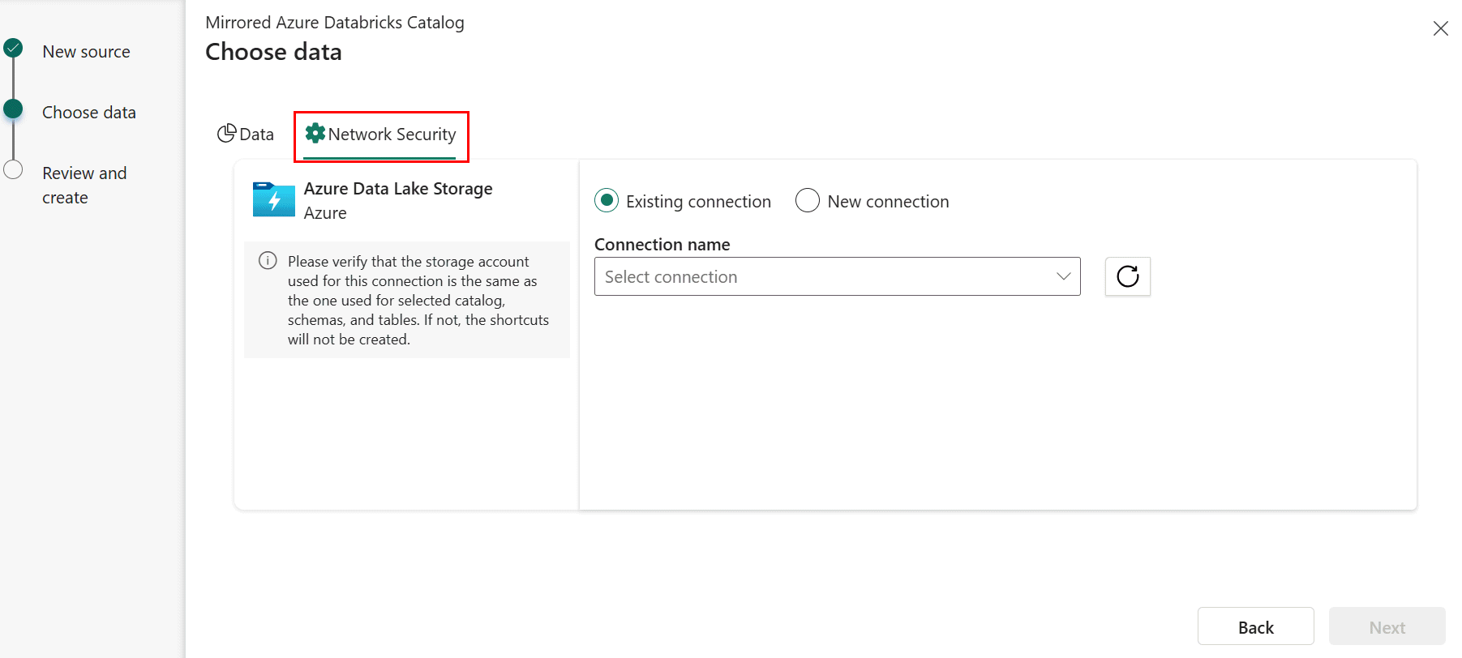Select the Existing connection radio button

(607, 200)
